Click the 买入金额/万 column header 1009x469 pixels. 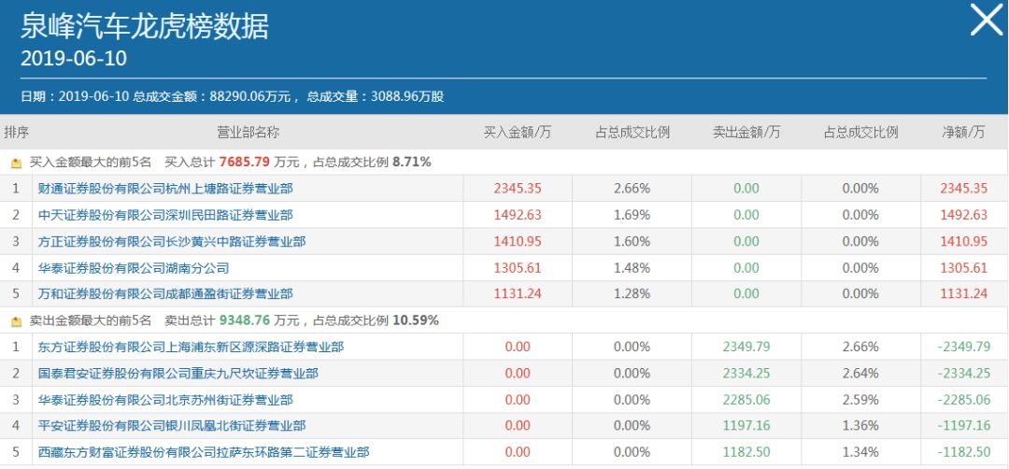point(518,133)
